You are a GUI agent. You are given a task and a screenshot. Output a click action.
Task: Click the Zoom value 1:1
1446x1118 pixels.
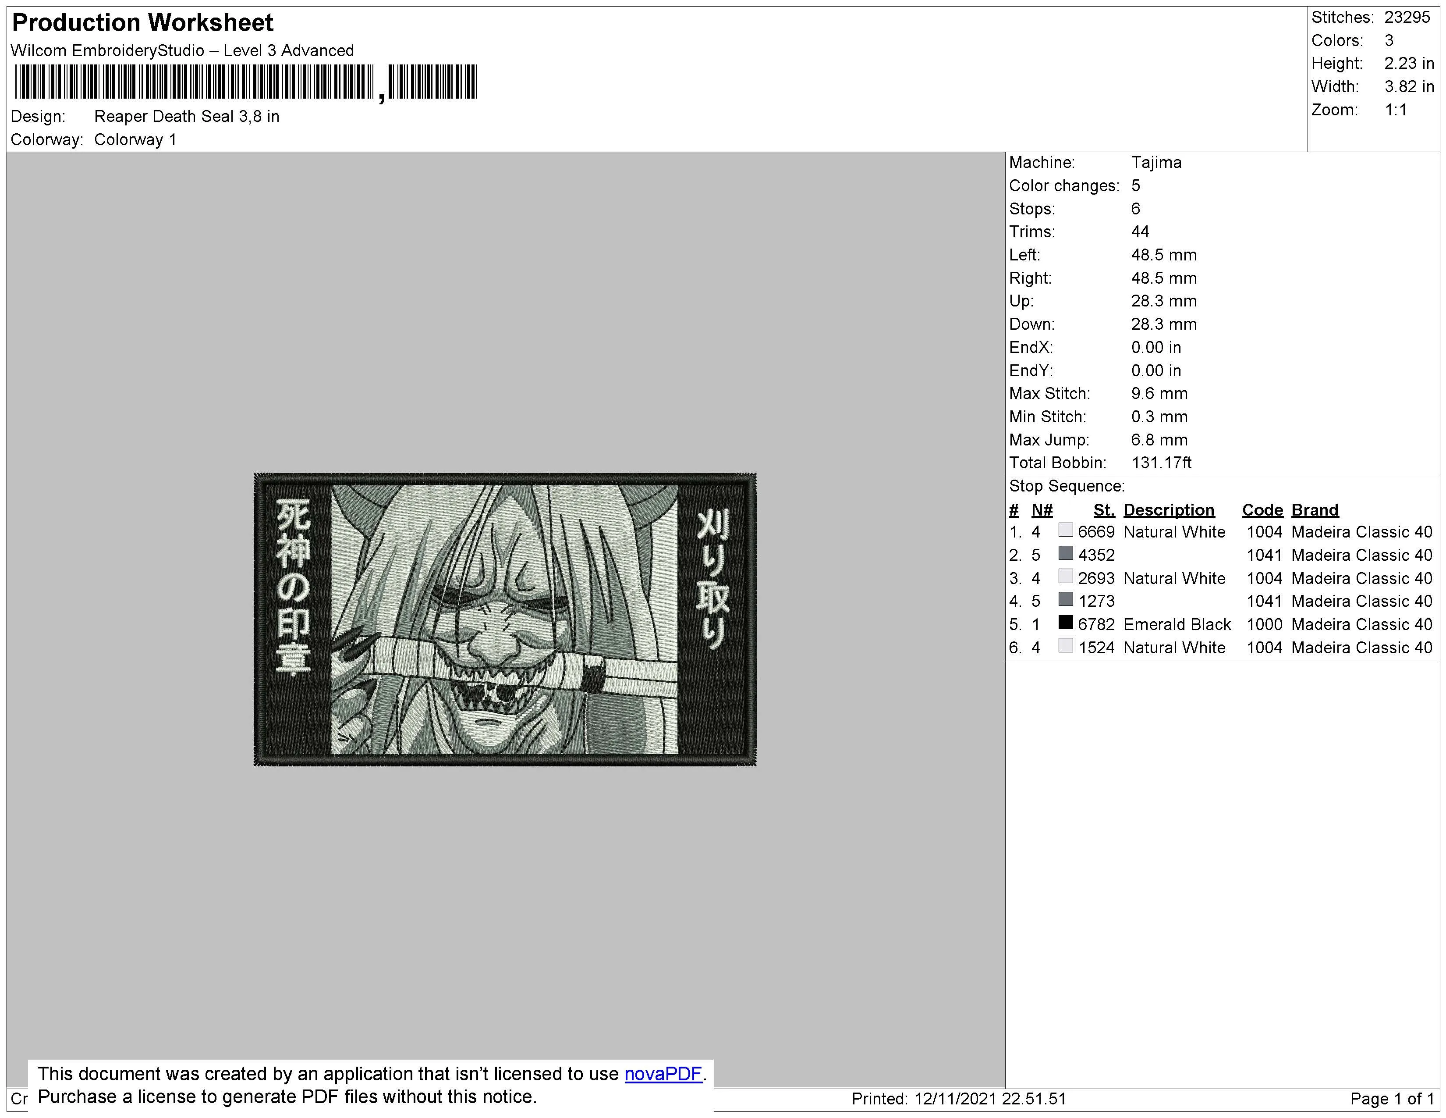click(1396, 110)
